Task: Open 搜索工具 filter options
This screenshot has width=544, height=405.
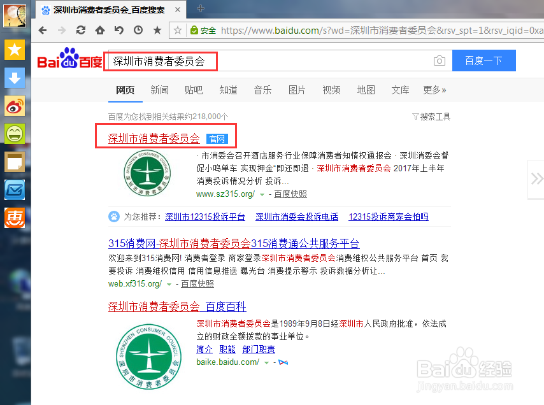Action: point(431,117)
